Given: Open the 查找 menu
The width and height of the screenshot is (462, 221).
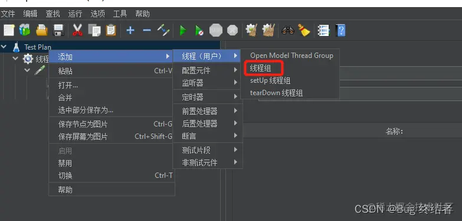Looking at the screenshot, I should point(53,14).
